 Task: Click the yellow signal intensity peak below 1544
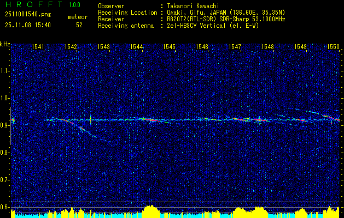tap(150, 210)
